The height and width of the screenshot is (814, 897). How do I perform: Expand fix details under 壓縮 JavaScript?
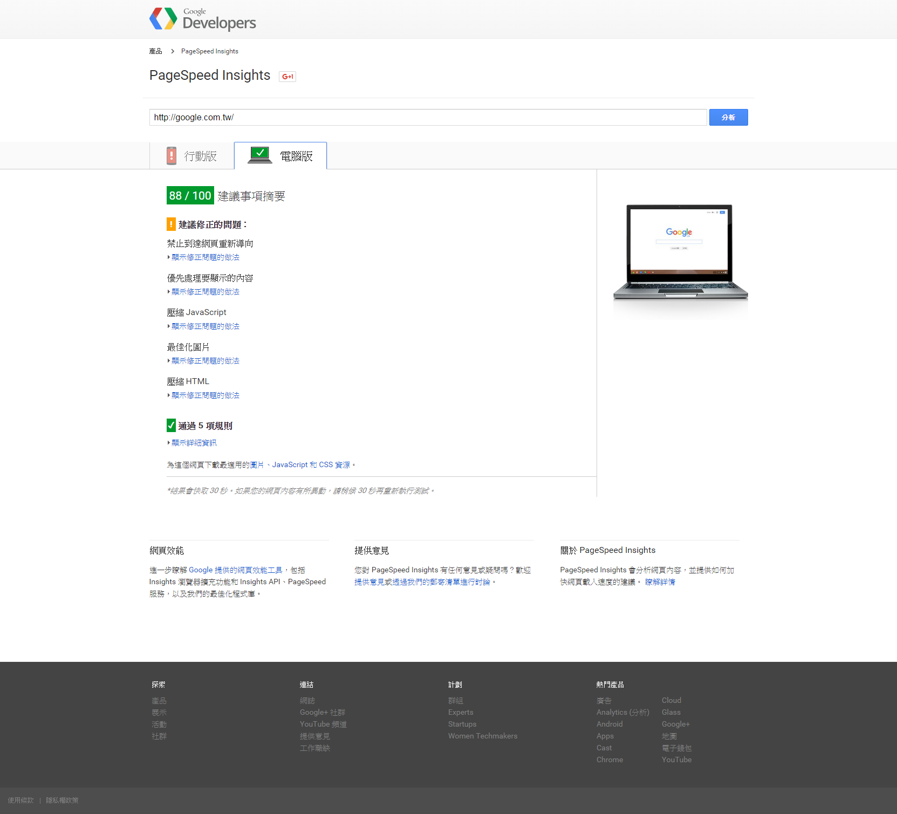tap(205, 326)
